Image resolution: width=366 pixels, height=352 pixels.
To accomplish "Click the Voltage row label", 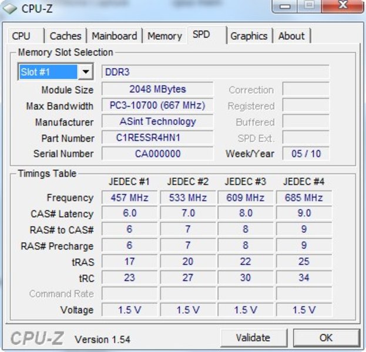I will coord(77,310).
